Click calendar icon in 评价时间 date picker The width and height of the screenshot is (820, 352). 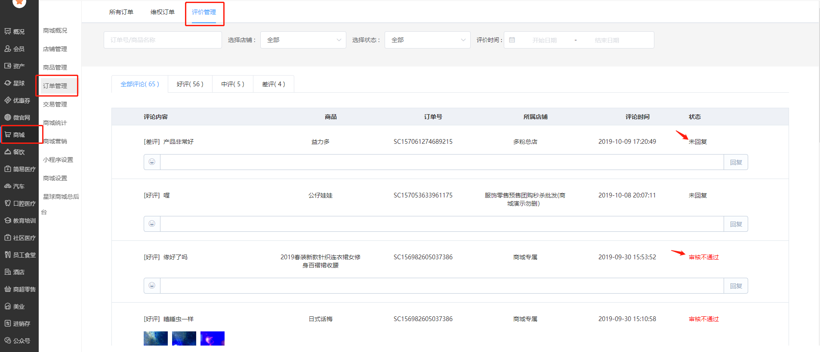[x=512, y=40]
